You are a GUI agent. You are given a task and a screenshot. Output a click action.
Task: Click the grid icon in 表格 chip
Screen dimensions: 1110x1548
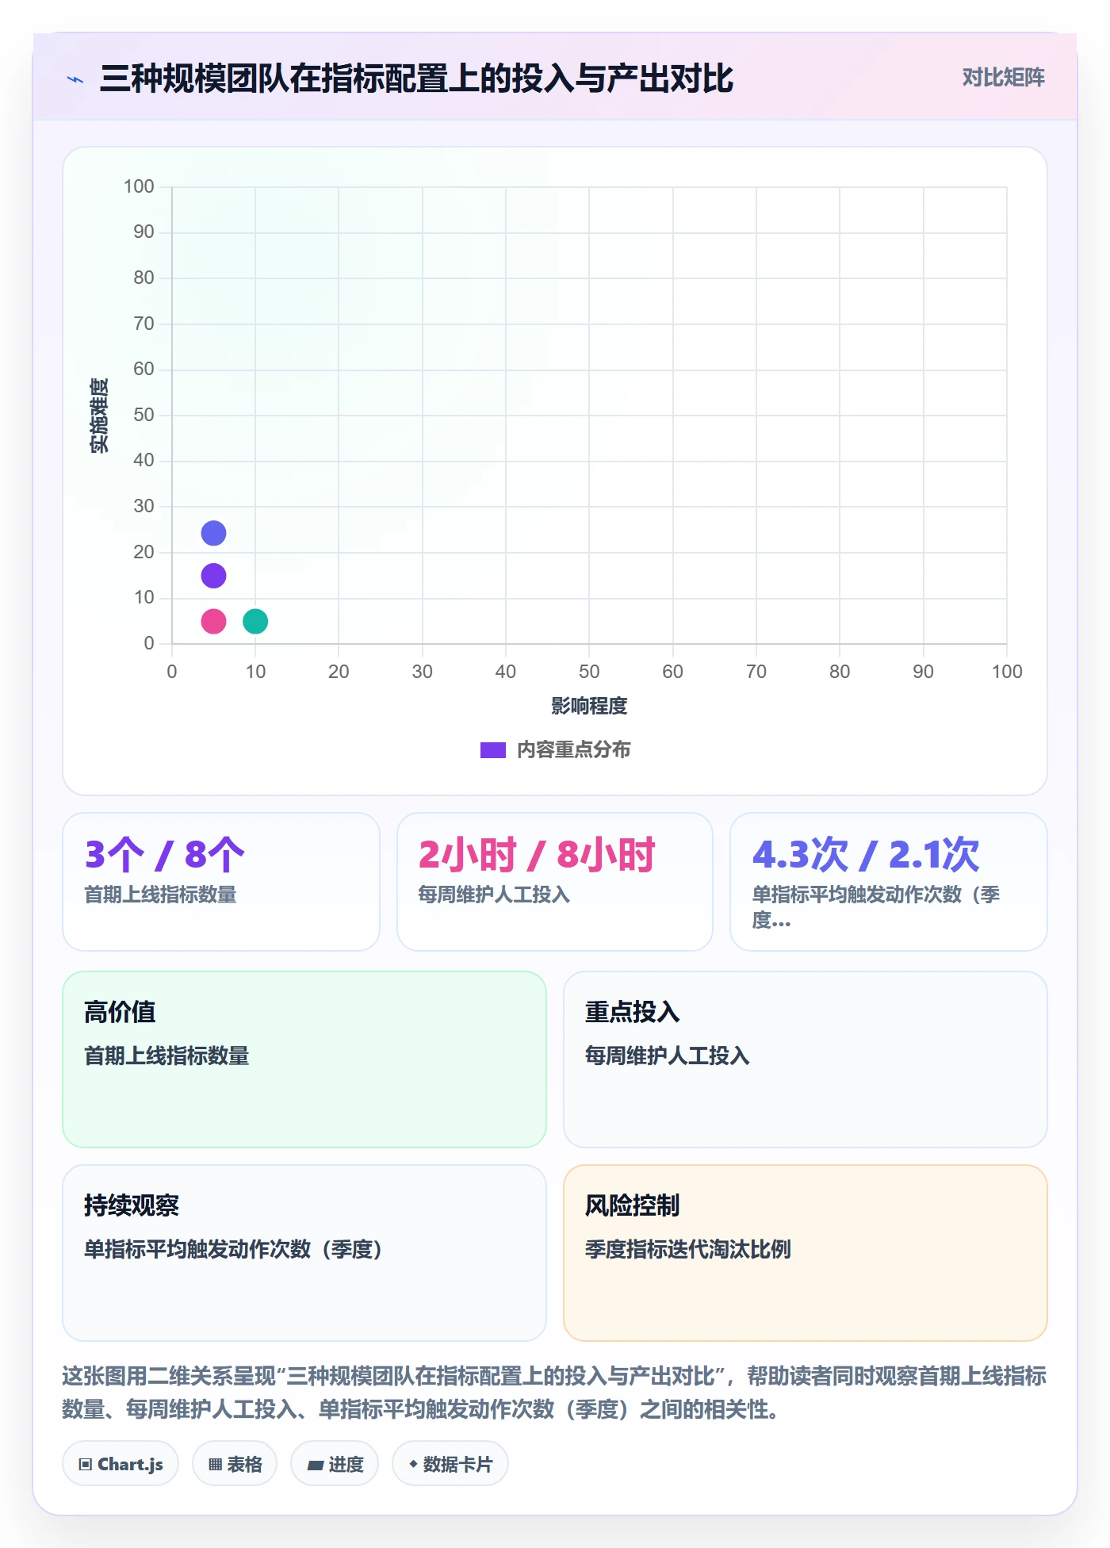point(215,1465)
